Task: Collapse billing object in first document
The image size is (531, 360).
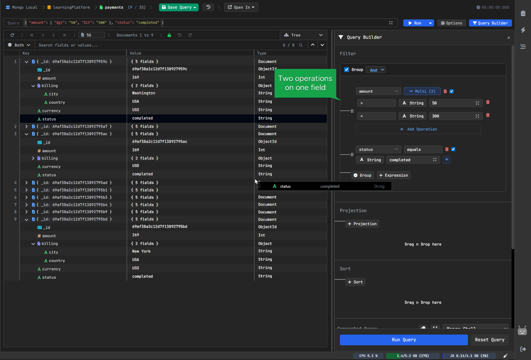Action: 33,86
